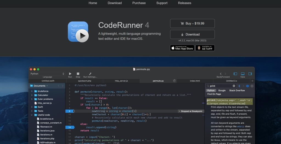Click the Stopped at Breakpoint indicator

pos(190,111)
